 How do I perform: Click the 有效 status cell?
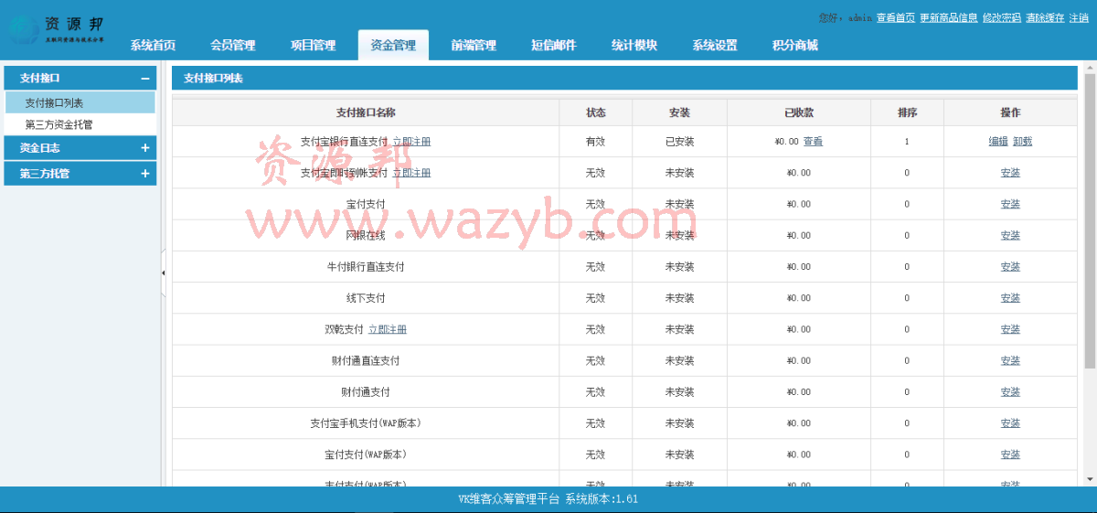point(596,142)
